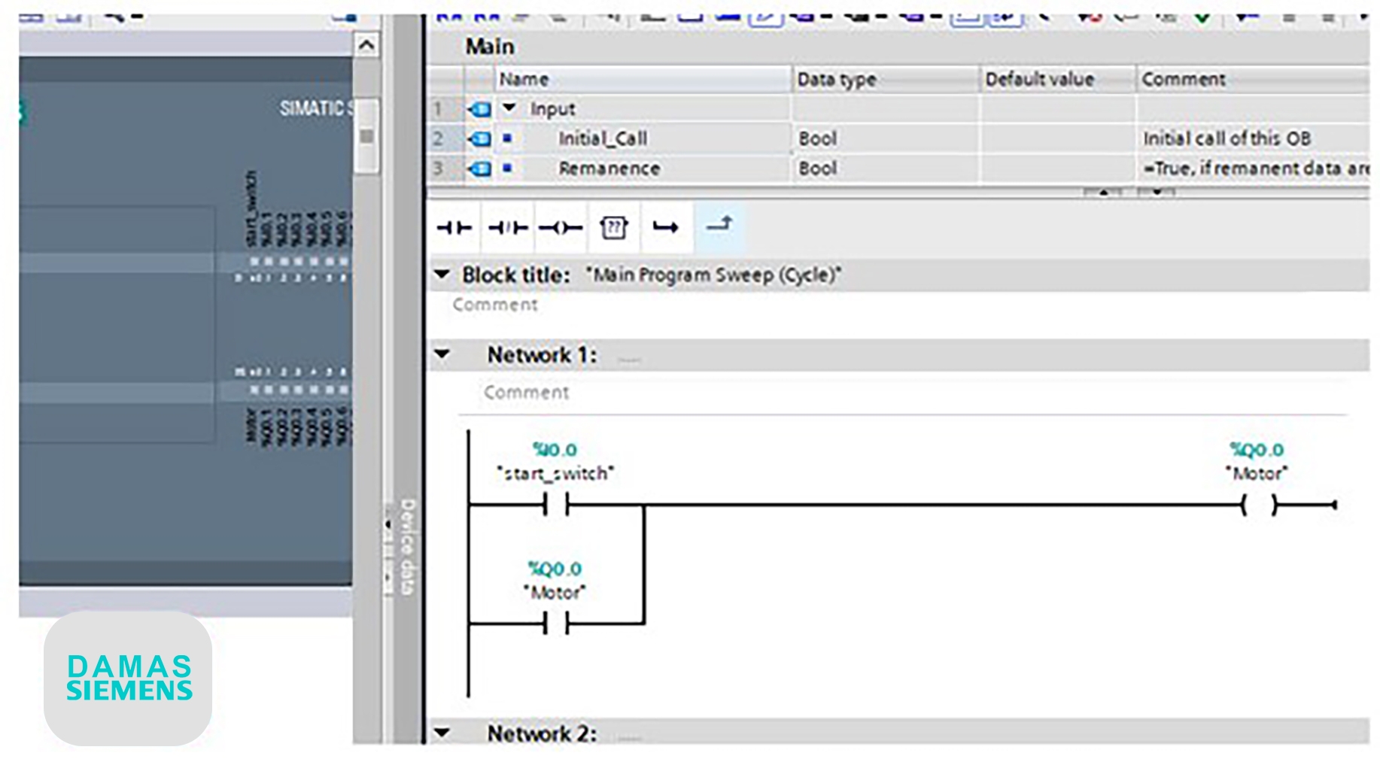Insert an output coil (assignment)

pyautogui.click(x=561, y=227)
